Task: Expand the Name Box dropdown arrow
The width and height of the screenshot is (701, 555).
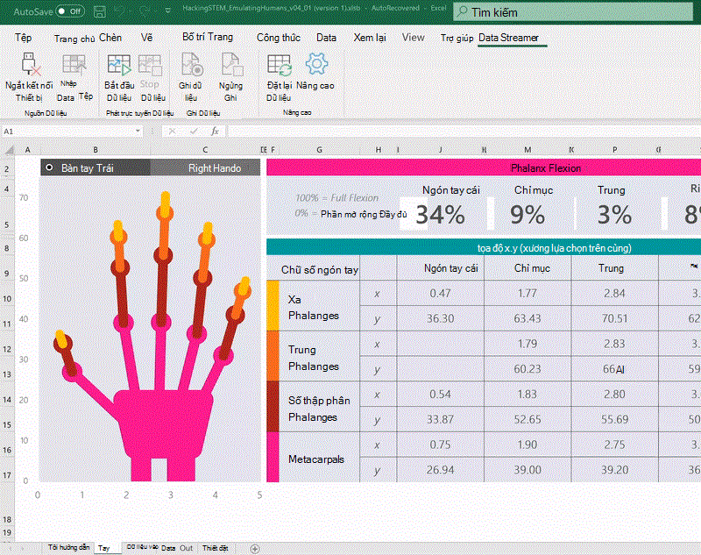Action: tap(138, 131)
